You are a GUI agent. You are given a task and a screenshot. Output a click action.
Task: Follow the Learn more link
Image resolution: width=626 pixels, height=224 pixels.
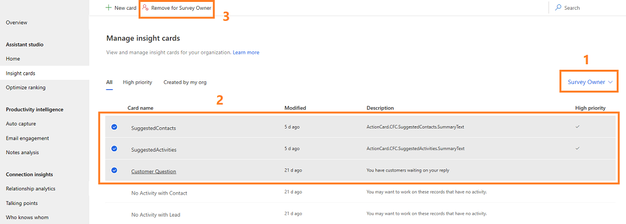click(246, 53)
